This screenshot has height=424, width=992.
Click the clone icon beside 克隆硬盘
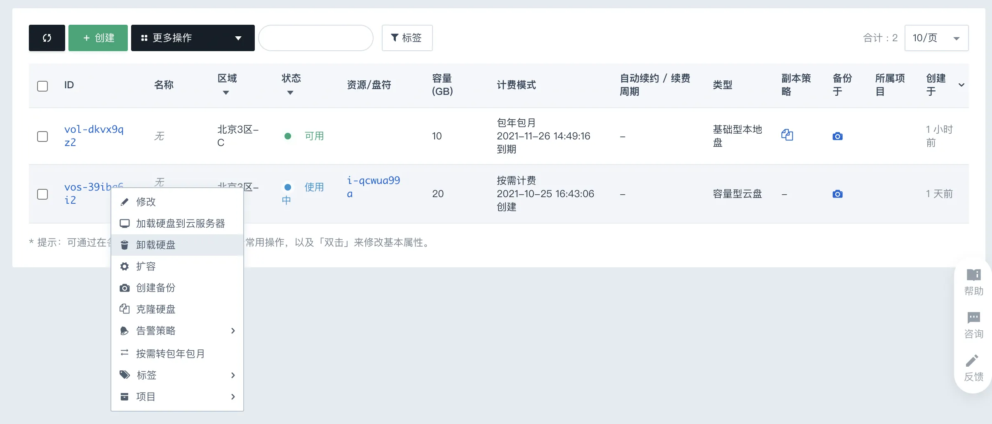pos(124,309)
